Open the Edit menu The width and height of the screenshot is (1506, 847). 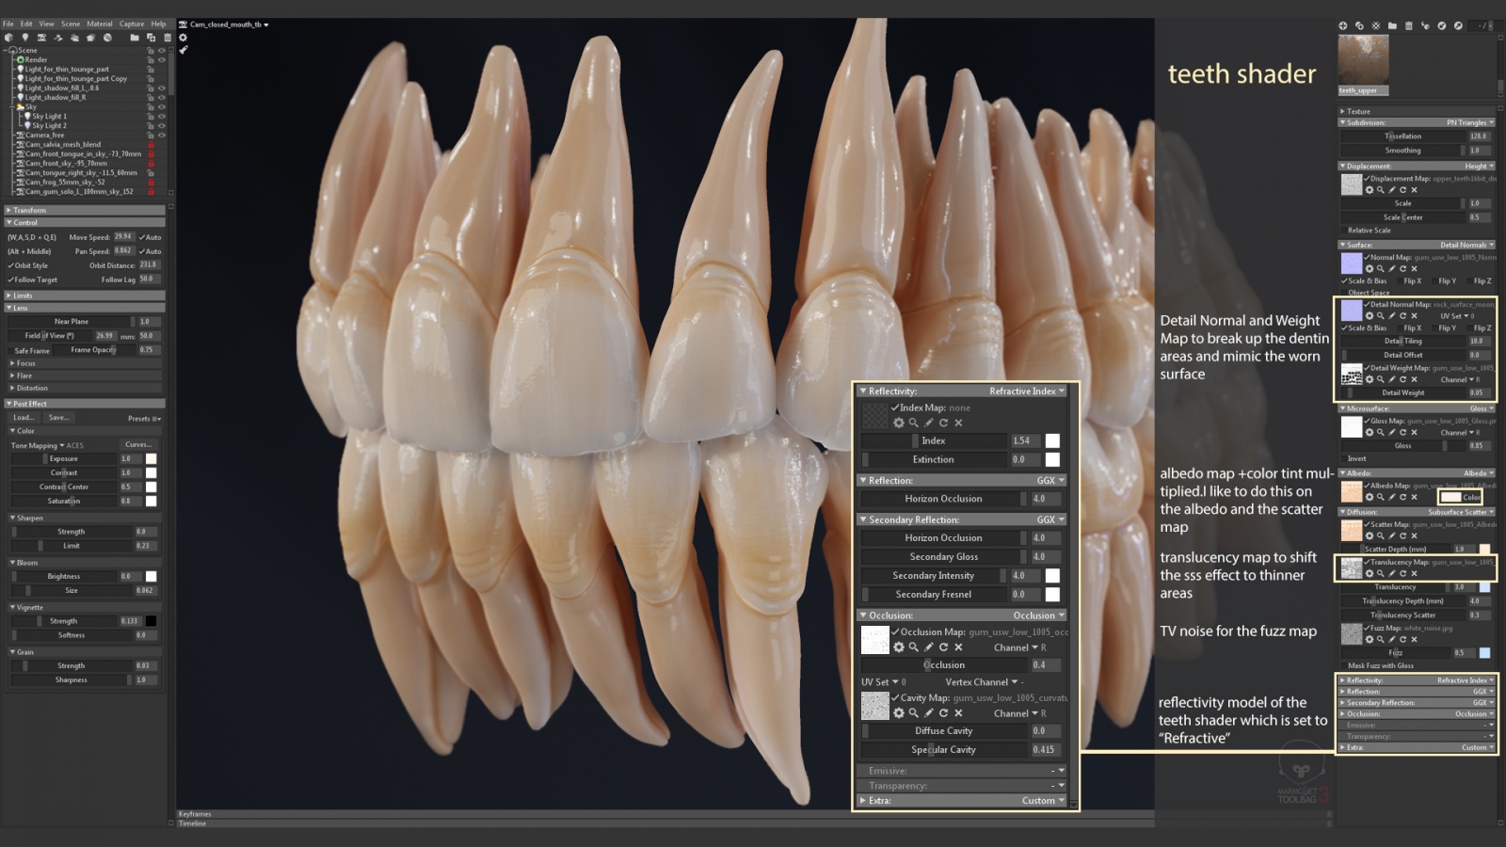(26, 24)
